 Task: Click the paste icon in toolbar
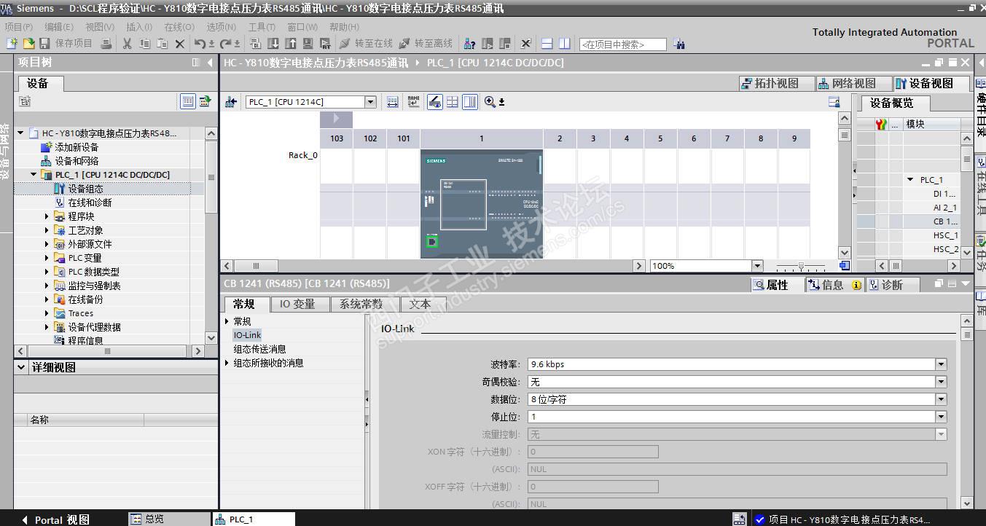coord(162,44)
